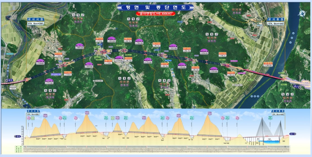The height and width of the screenshot is (157, 312).
Task: Click the purple tunnel badge labeled L=619m
Action: [214, 70]
